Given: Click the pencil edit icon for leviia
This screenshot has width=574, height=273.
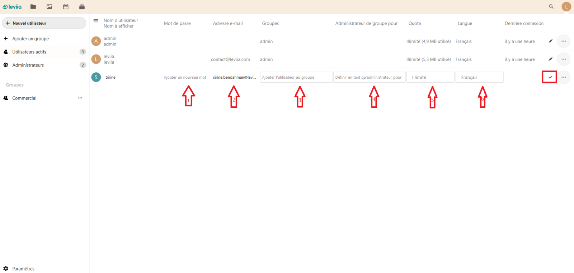Looking at the screenshot, I should point(550,59).
